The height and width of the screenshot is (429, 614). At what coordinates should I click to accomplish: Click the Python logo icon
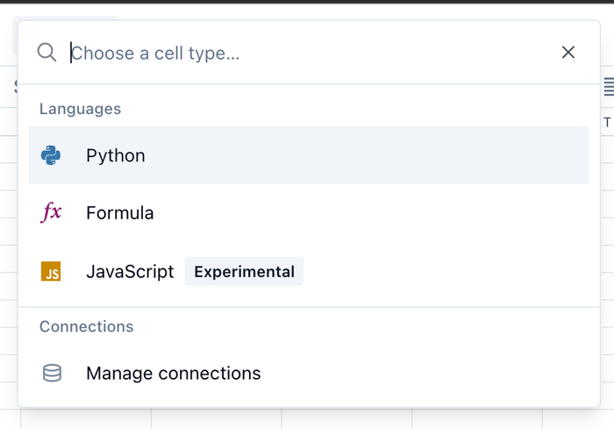pos(51,155)
